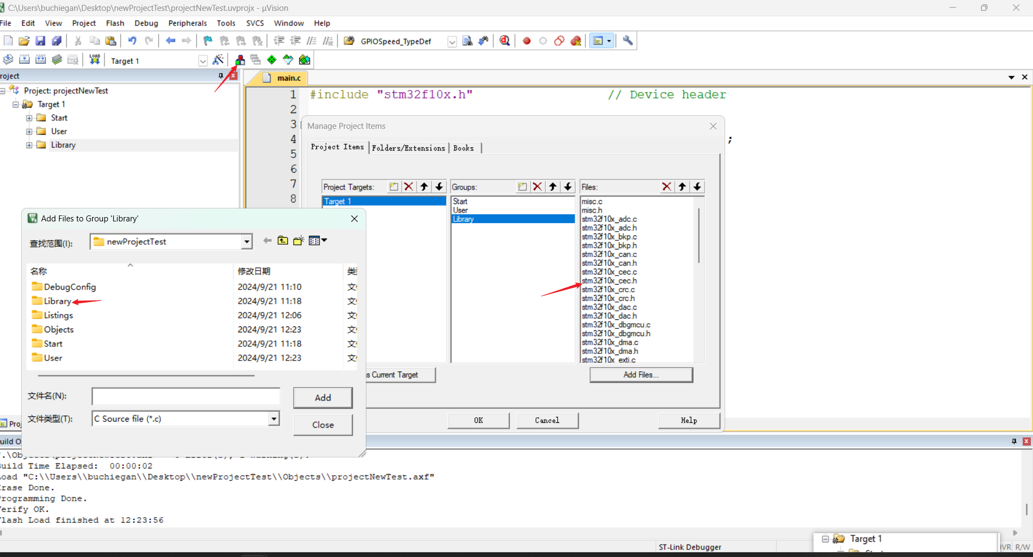Expand the User folder in project tree
Screen dimensions: 1033x557
click(29, 132)
